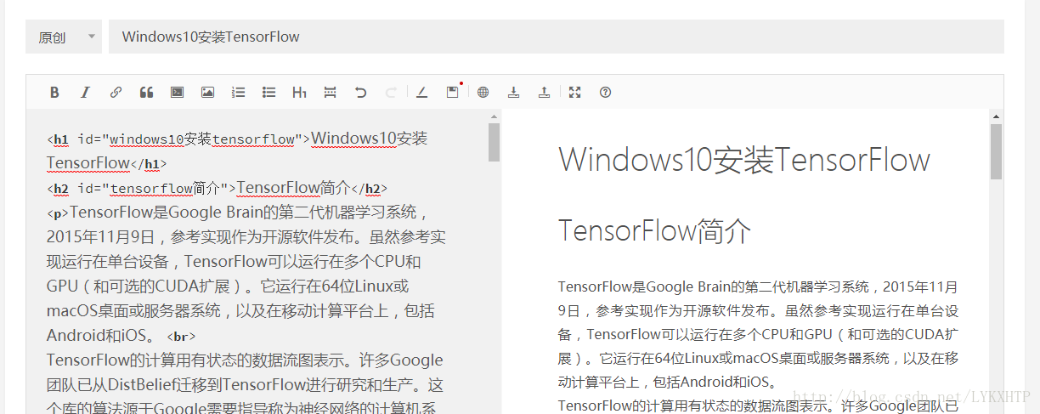This screenshot has height=414, width=1040.
Task: Click preview subheading 'TensorFlow简介'
Action: pos(654,231)
